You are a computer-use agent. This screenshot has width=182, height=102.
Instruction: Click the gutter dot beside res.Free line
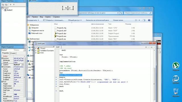click(56, 84)
